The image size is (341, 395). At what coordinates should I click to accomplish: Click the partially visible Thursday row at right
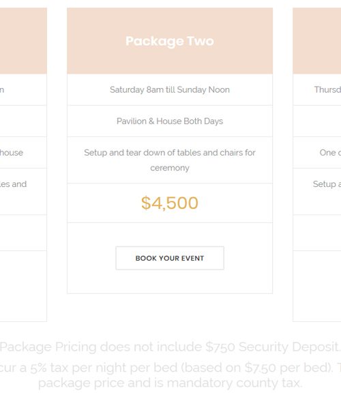click(x=317, y=89)
